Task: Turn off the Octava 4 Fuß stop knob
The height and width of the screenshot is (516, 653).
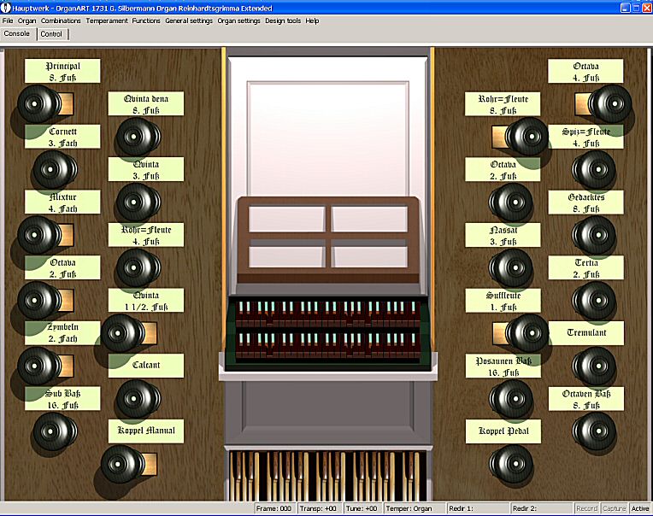Action: (x=609, y=104)
